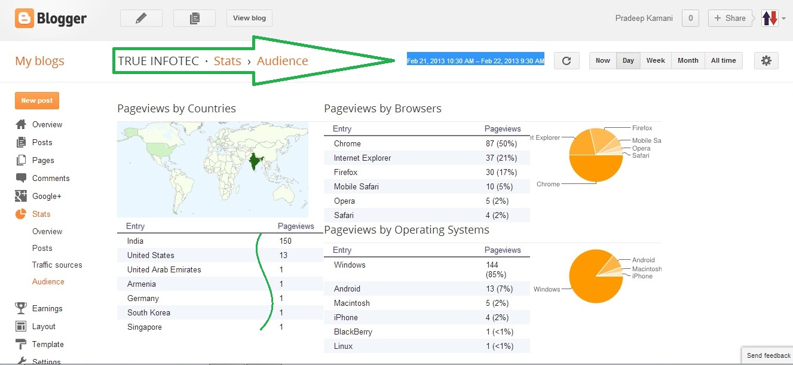Viewport: 793px width, 365px height.
Task: Open Stats Posts sub-item
Action: click(42, 248)
